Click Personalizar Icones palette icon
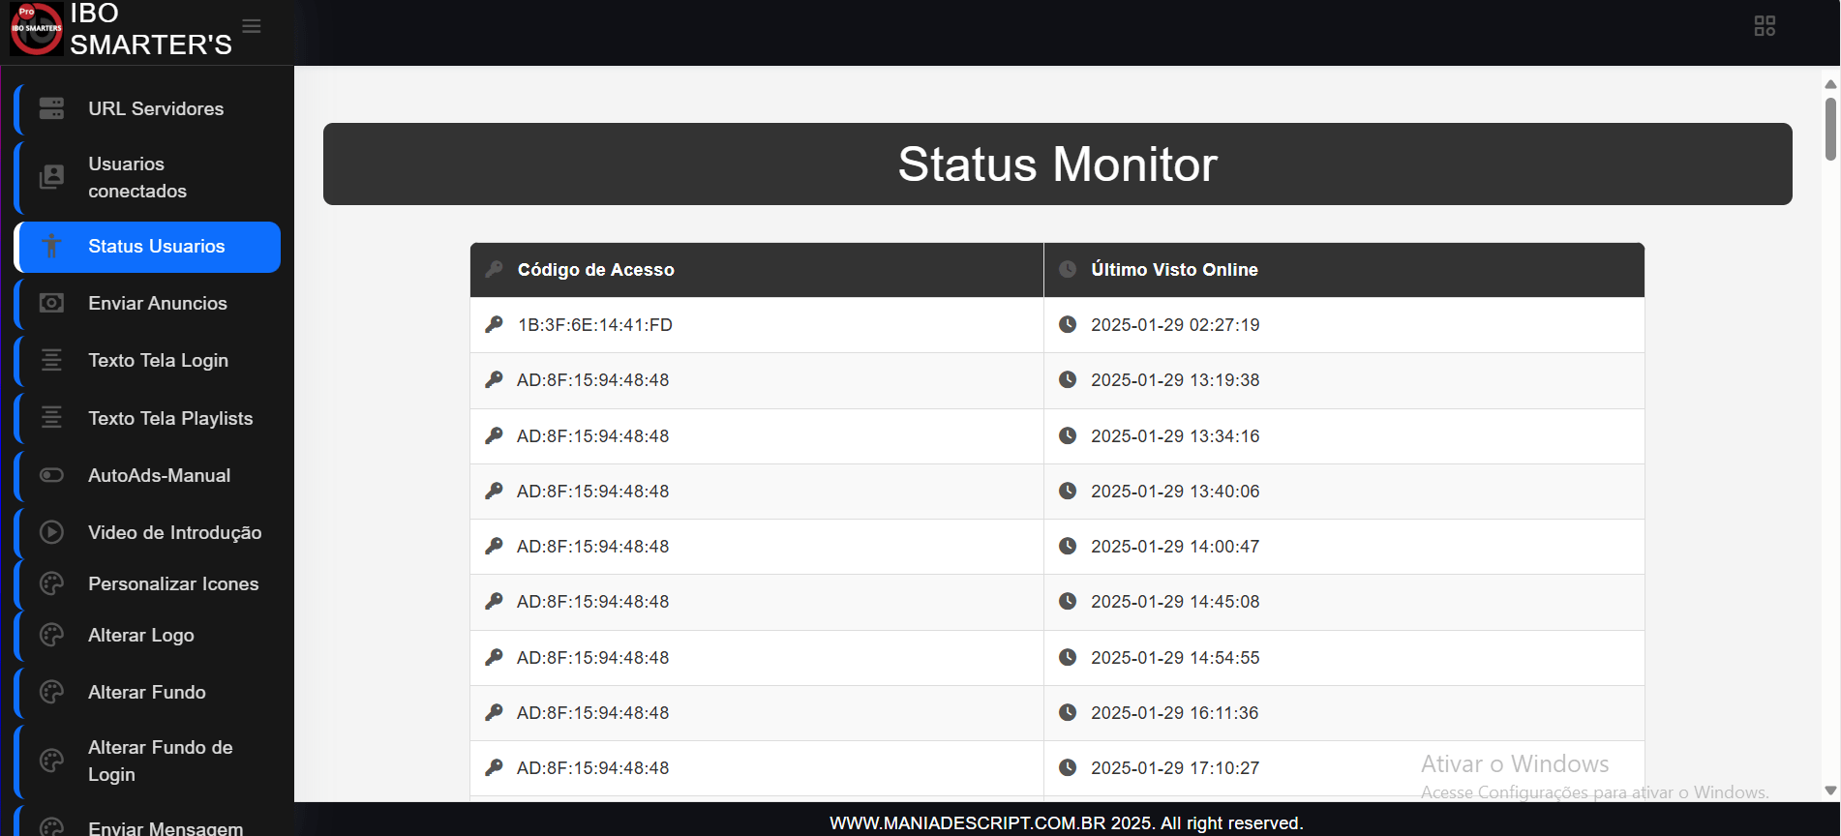The image size is (1841, 836). (x=51, y=583)
